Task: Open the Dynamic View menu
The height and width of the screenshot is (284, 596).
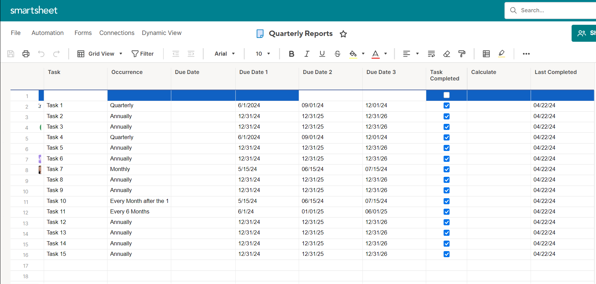Action: click(x=162, y=33)
